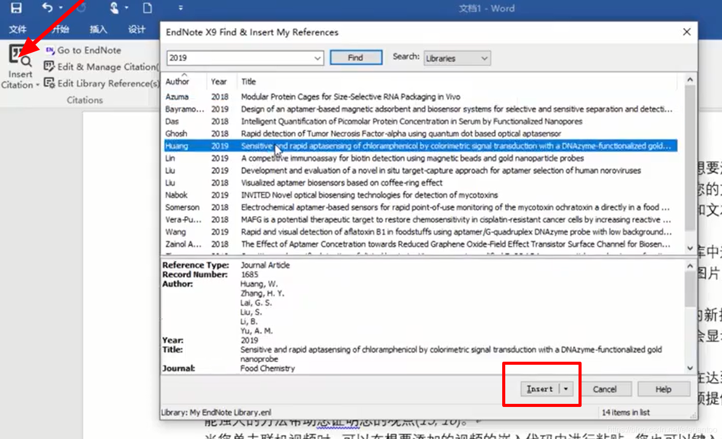Click the Undo arrow icon
This screenshot has height=439, width=722.
coord(47,8)
